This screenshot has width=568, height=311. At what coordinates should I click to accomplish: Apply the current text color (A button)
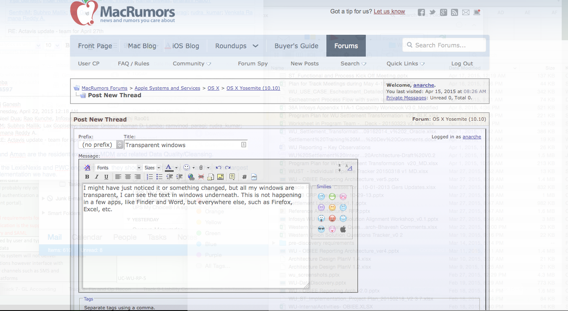pyautogui.click(x=169, y=168)
